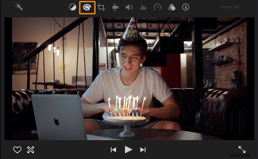Open the color balance tool
This screenshot has width=258, height=159.
[x=73, y=7]
